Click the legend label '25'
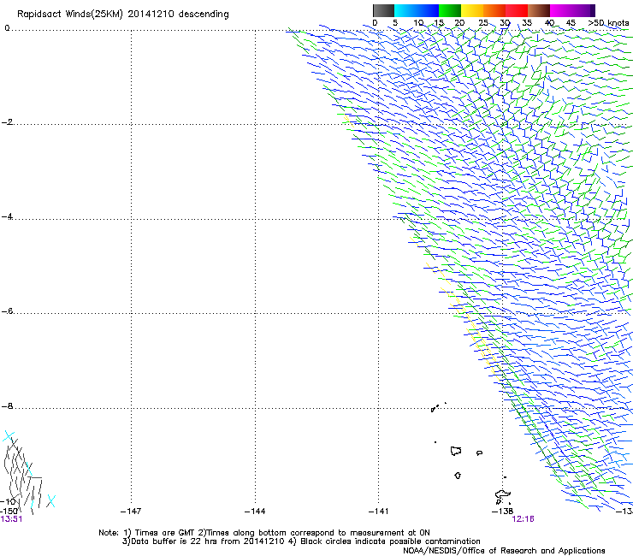This screenshot has height=556, width=633. point(482,23)
